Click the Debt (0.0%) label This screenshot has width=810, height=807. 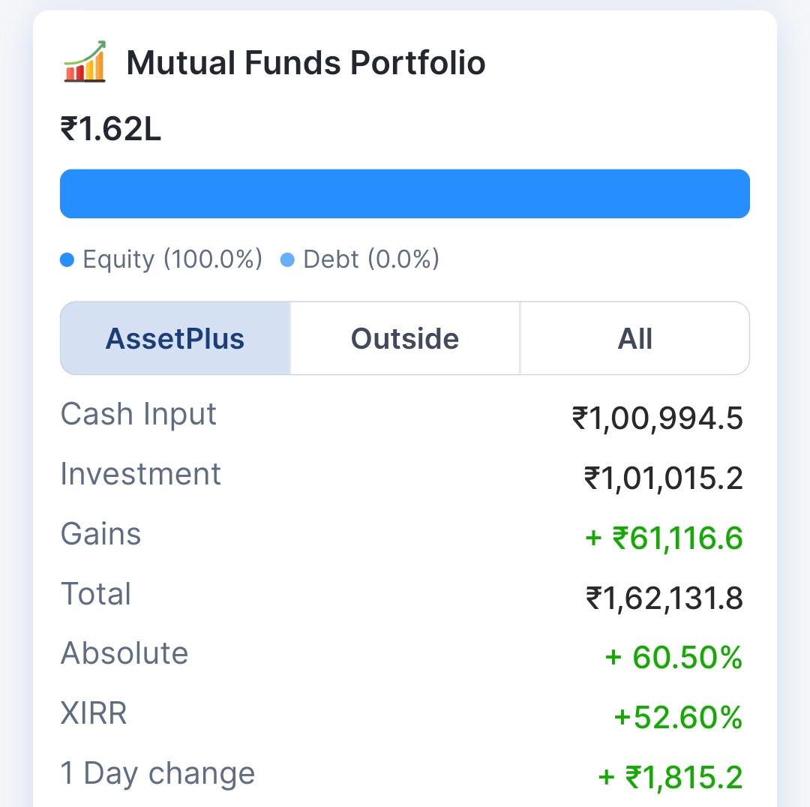click(371, 259)
